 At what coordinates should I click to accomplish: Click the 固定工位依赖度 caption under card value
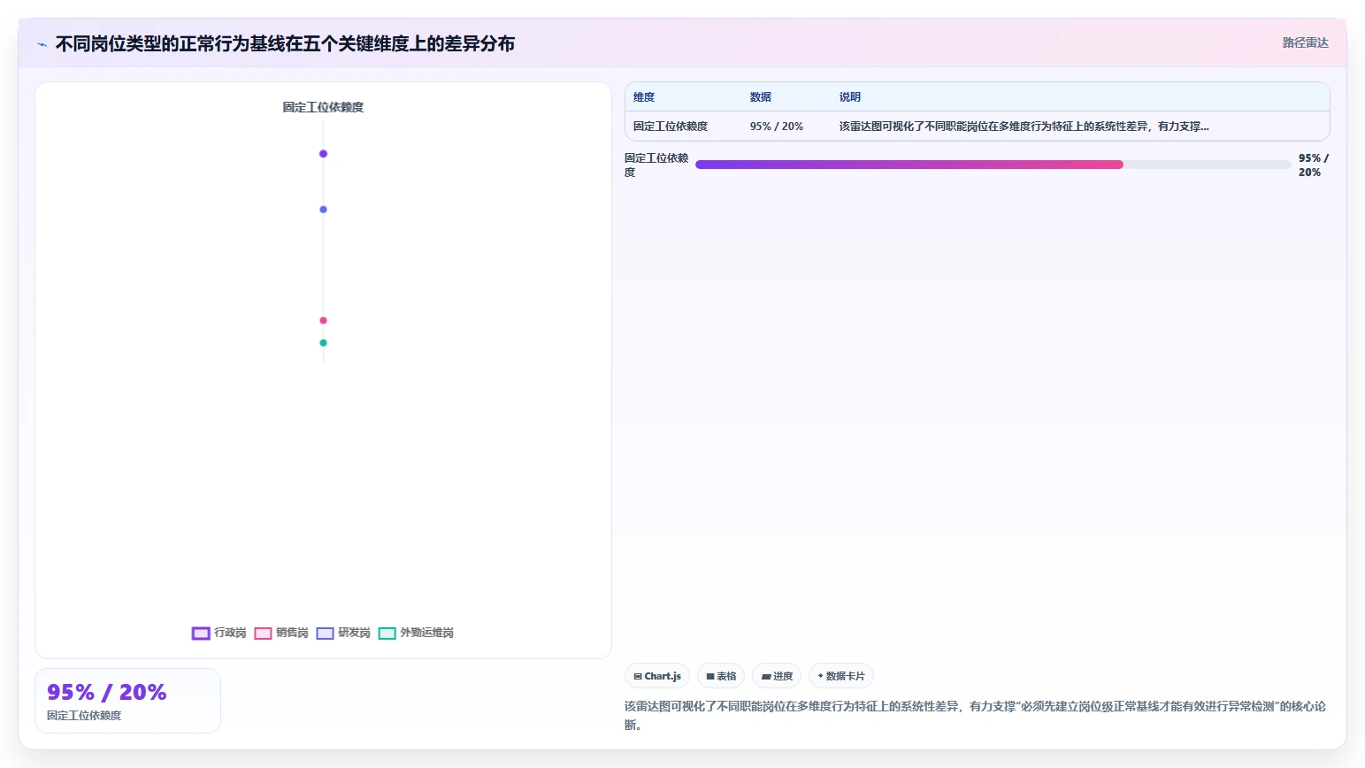tap(84, 716)
